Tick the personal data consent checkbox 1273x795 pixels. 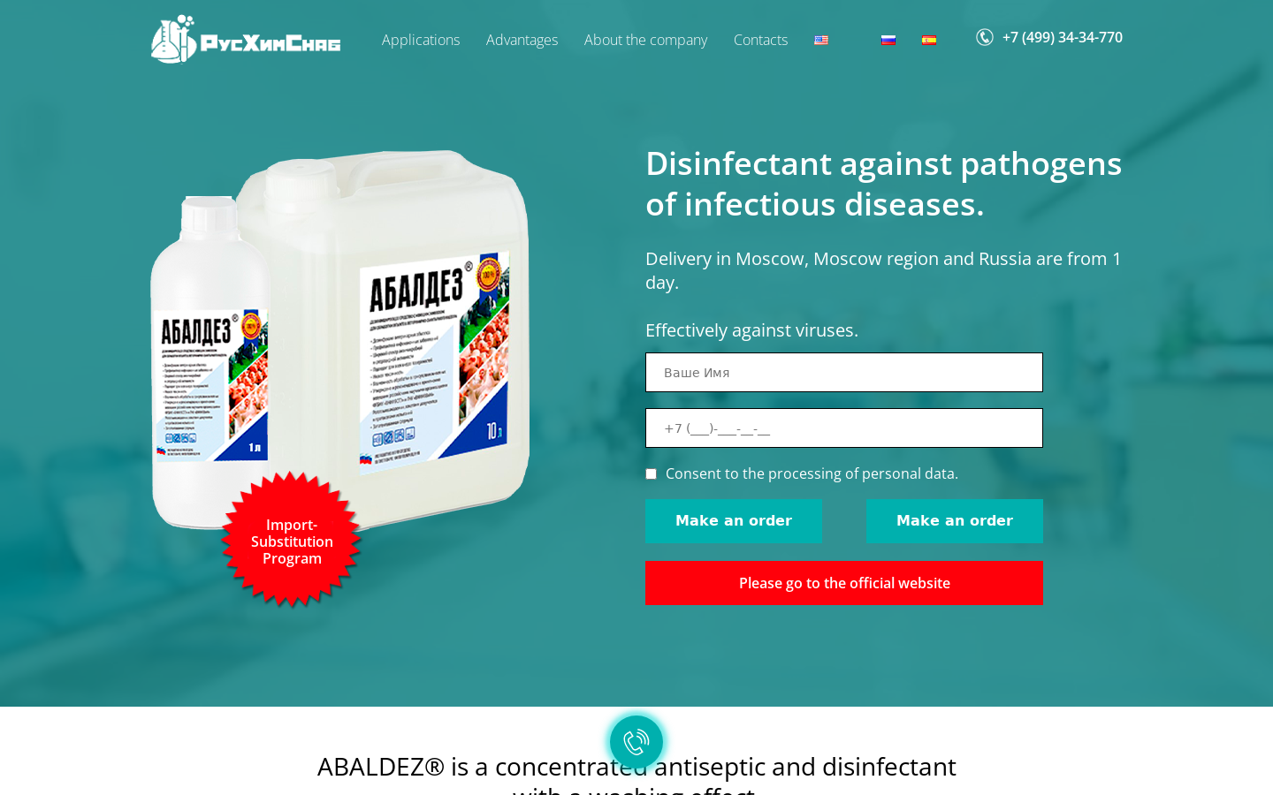(652, 474)
